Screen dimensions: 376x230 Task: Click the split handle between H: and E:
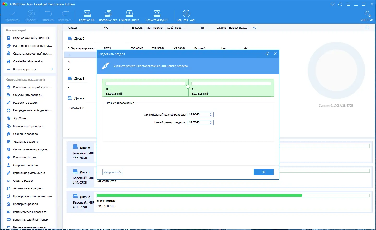pyautogui.click(x=188, y=87)
